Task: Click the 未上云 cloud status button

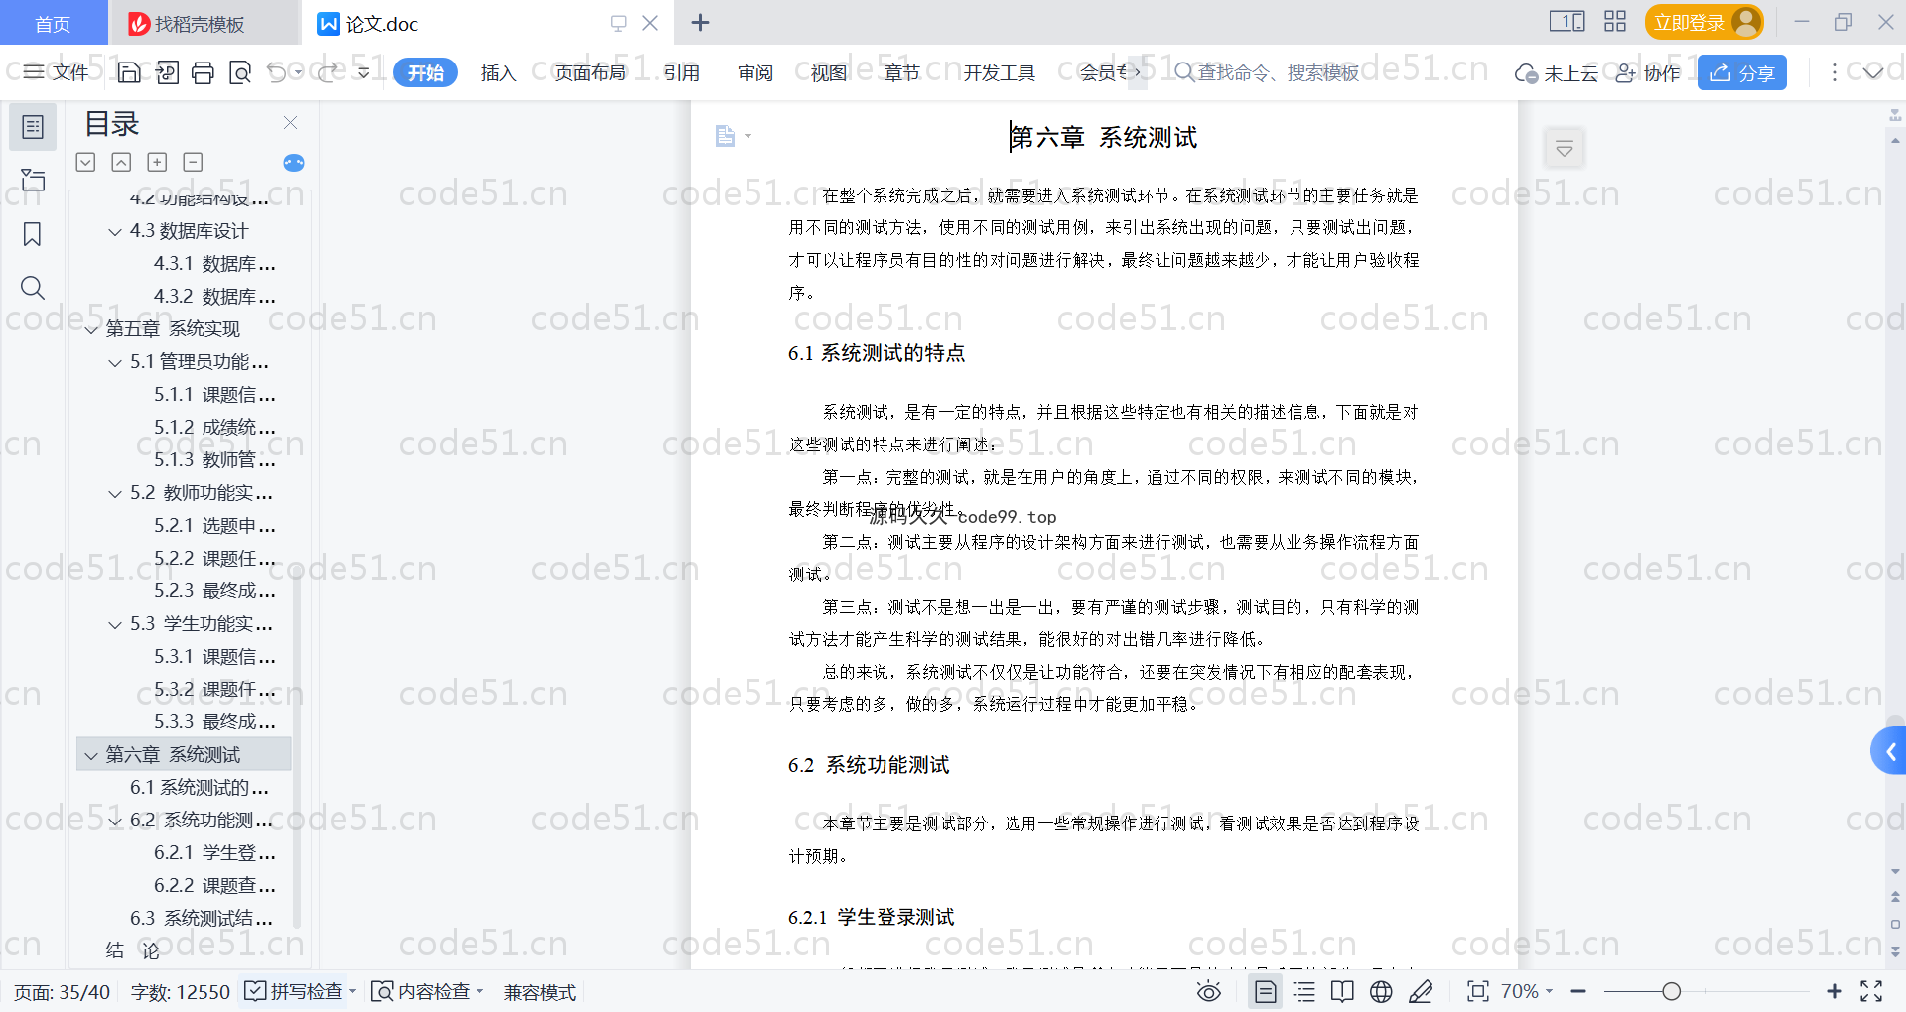Action: pyautogui.click(x=1556, y=73)
